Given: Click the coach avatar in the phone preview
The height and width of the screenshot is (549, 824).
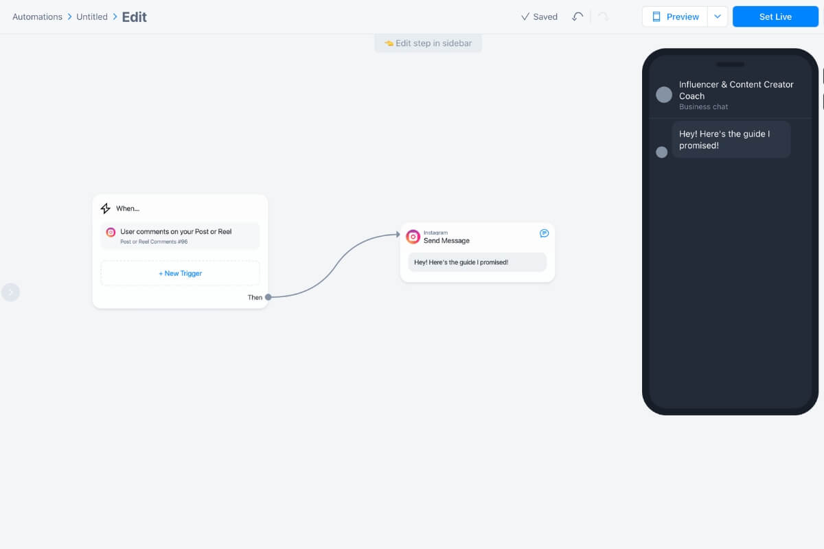Looking at the screenshot, I should tap(663, 94).
